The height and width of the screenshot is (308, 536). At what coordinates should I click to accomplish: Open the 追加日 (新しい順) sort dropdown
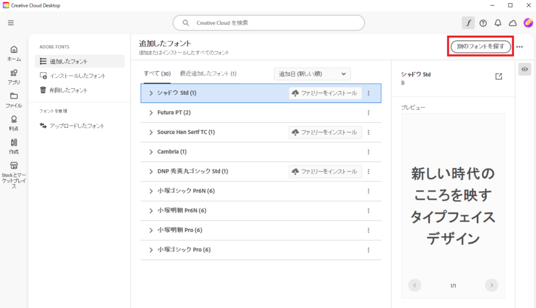tap(312, 74)
